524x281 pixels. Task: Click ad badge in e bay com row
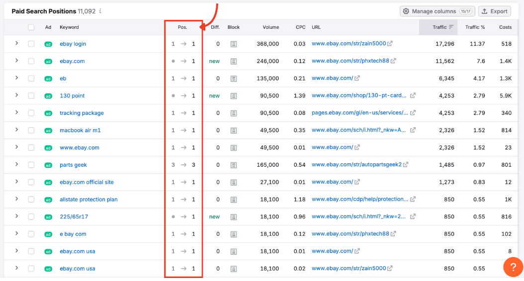(x=48, y=234)
